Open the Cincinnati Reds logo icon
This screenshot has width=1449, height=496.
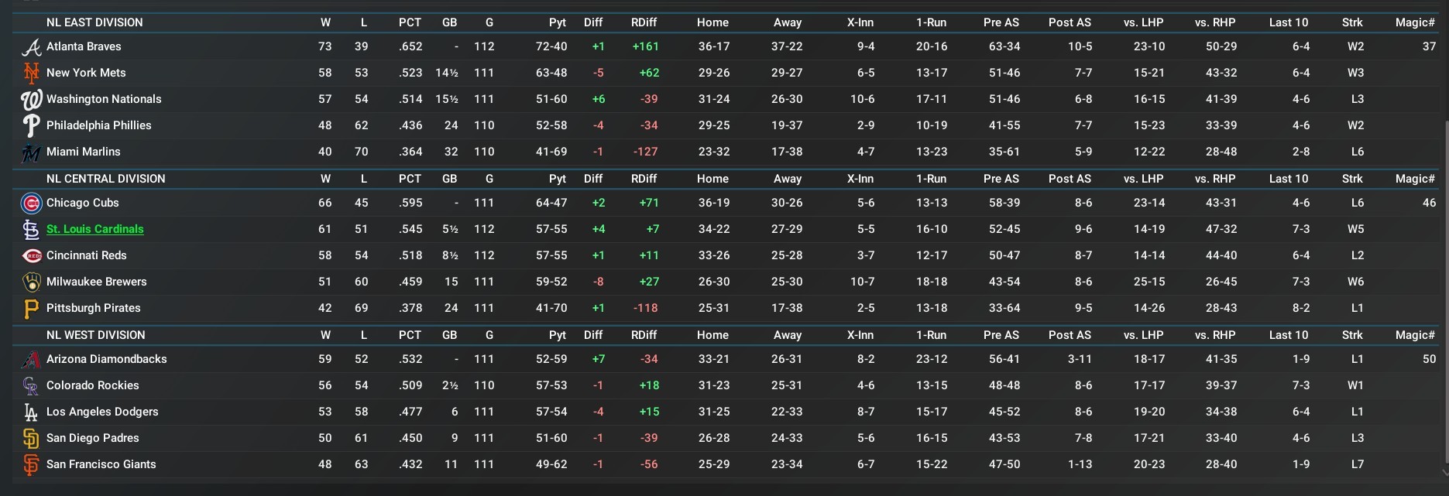[x=31, y=256]
